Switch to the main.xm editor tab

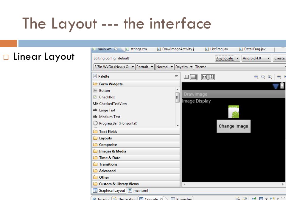[x=104, y=49]
